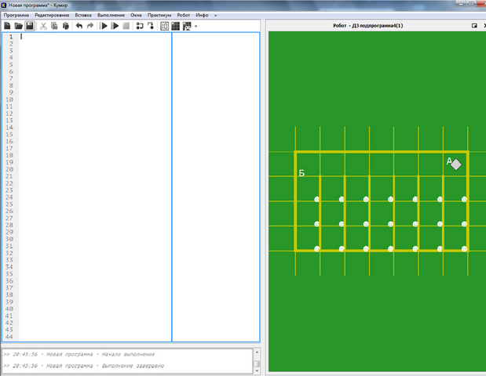The height and width of the screenshot is (376, 486).
Task: Redo the last undone edit
Action: coord(90,26)
